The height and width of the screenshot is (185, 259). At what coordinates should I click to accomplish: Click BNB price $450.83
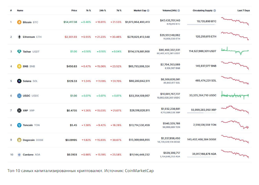point(72,66)
